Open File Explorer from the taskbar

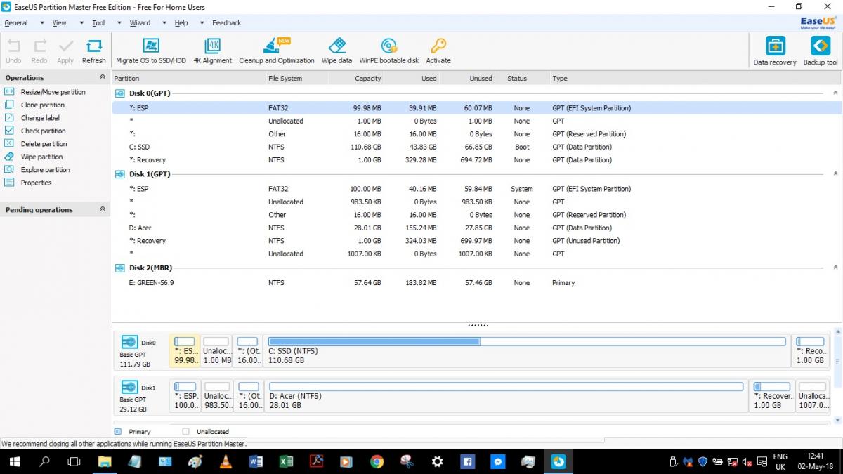[x=105, y=461]
